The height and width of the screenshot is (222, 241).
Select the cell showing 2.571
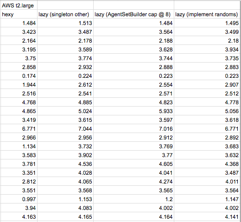coord(133,94)
